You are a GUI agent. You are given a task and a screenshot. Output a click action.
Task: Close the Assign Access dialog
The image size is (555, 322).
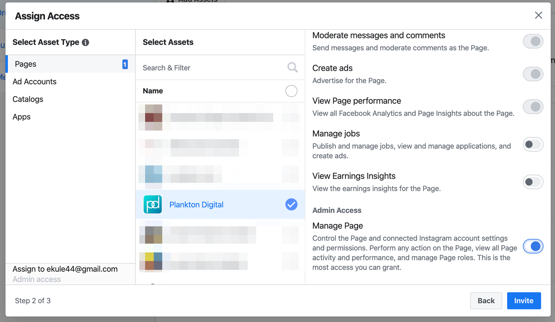tap(538, 15)
